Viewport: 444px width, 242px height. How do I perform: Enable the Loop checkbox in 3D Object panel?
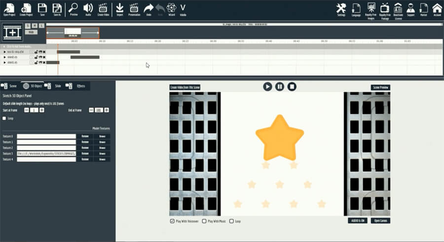click(x=4, y=119)
